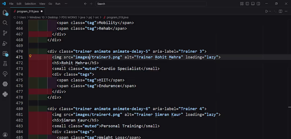Select the program_019.java editor tab
The width and height of the screenshot is (291, 139).
[28, 11]
